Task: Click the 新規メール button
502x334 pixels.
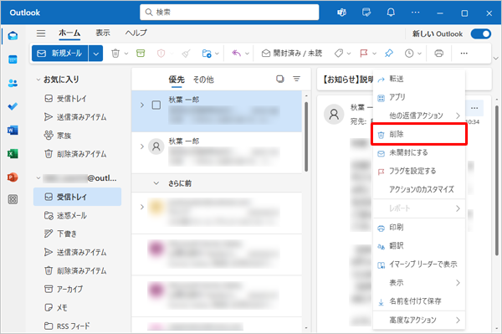Action: click(60, 54)
